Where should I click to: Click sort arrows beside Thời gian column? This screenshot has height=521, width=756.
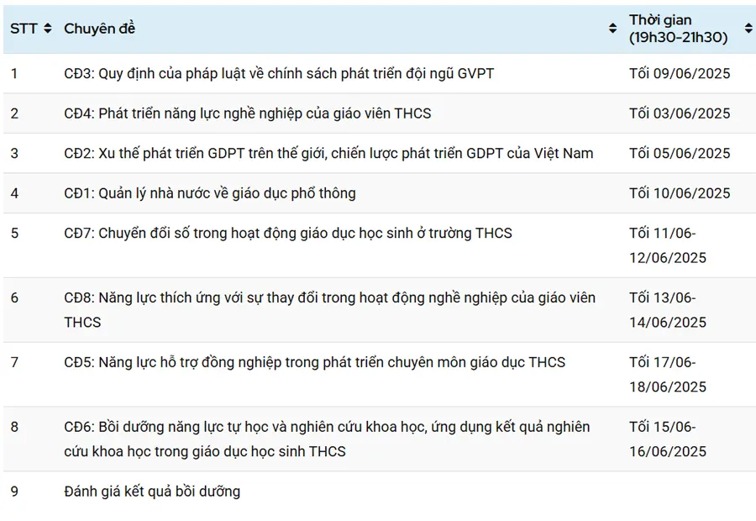click(x=748, y=29)
